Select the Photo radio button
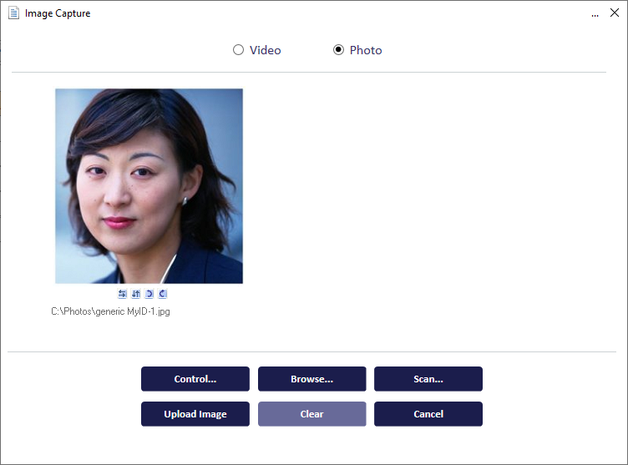Screen dimensions: 628x465 pos(338,50)
